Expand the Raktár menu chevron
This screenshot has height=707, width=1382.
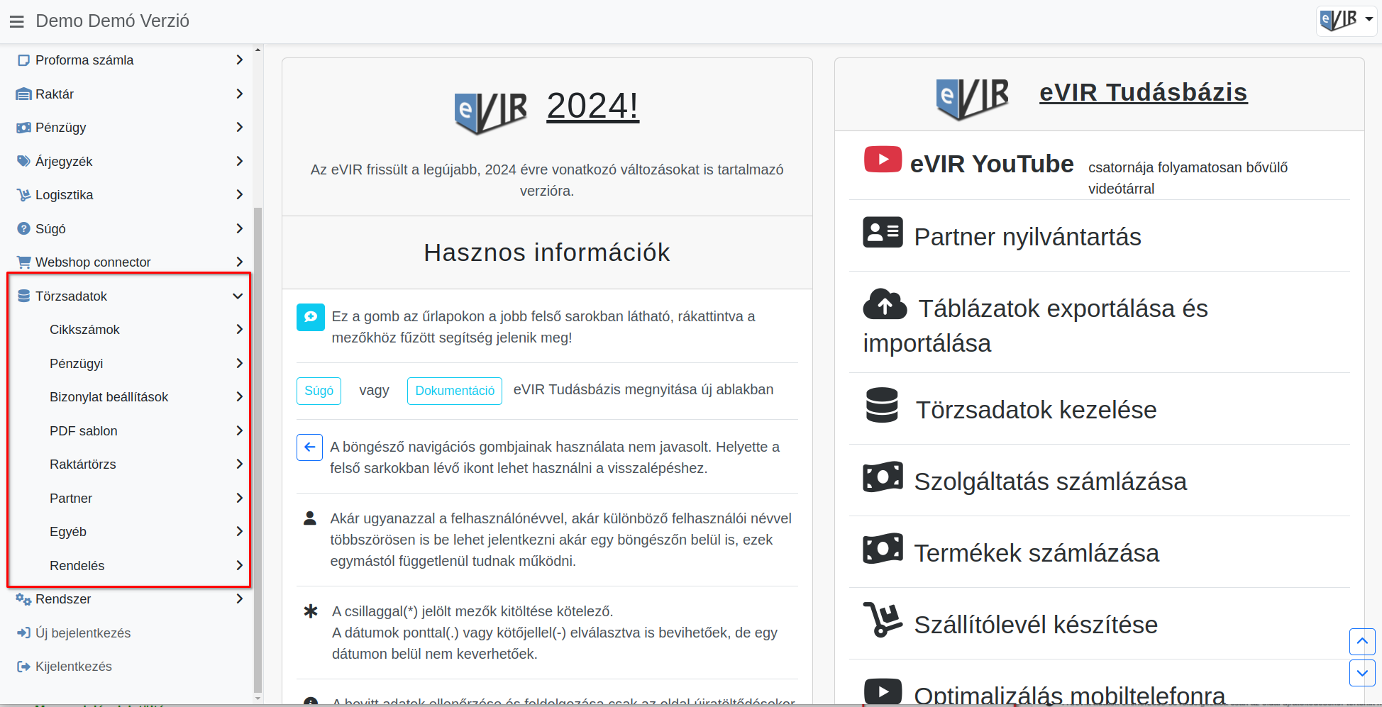(239, 94)
